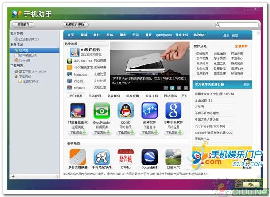The image size is (270, 197).
Task: Open the 万年历 calendar icon
Action: coord(125,157)
